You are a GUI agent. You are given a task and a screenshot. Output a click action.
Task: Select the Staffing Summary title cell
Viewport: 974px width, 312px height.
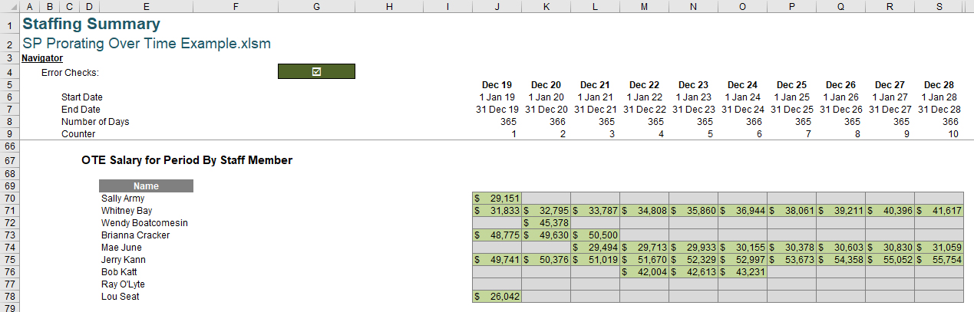[x=91, y=25]
